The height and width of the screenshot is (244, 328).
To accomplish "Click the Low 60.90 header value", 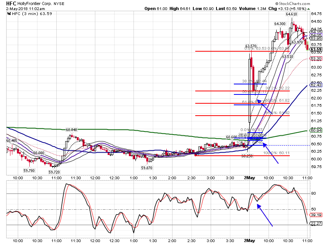I will [203, 8].
